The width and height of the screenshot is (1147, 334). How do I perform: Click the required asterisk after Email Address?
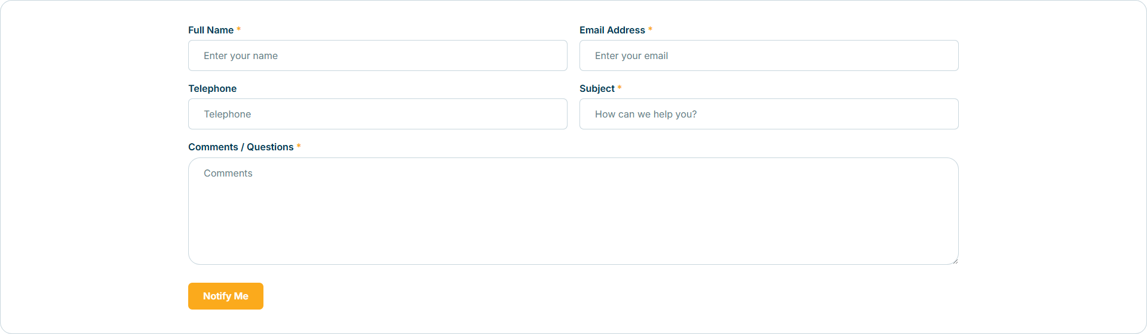650,29
